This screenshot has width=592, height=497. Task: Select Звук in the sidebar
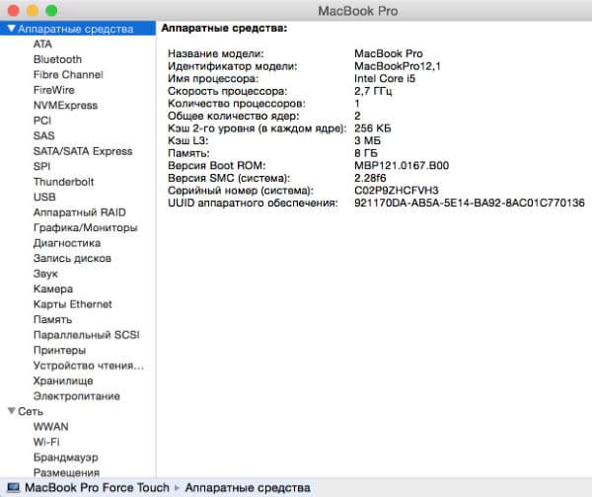tap(45, 274)
